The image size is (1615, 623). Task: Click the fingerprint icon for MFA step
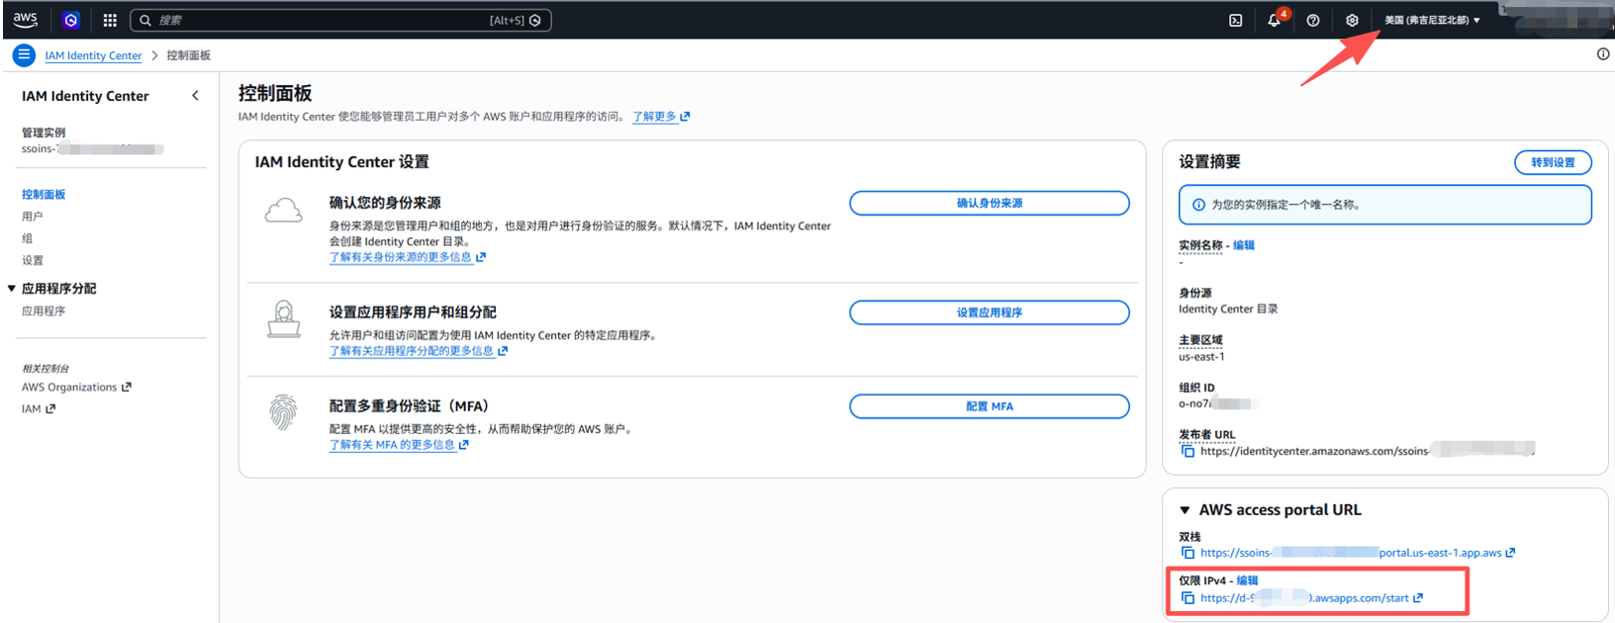pyautogui.click(x=284, y=412)
